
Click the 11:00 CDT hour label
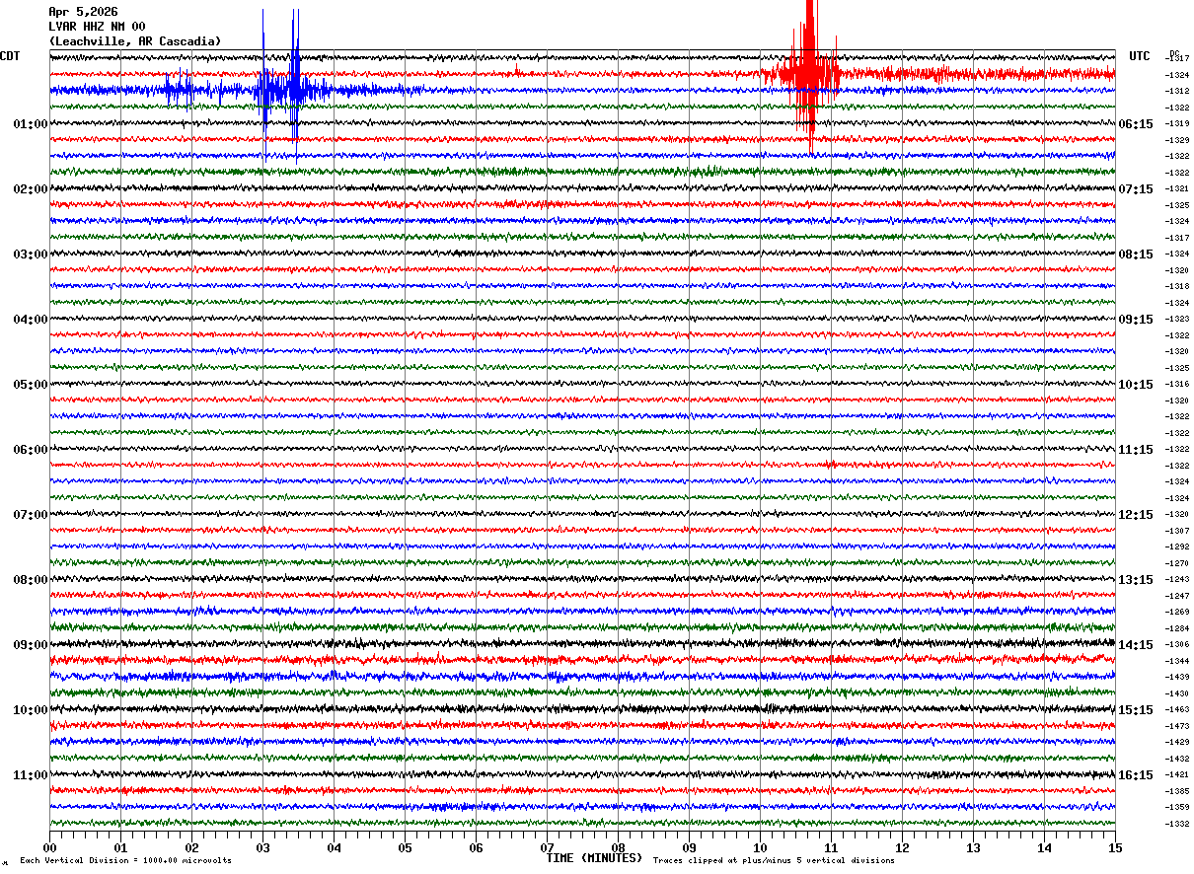click(x=31, y=774)
